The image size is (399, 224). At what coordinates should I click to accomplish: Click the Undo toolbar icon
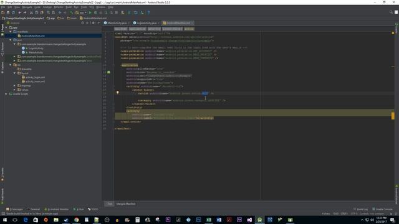click(x=20, y=12)
